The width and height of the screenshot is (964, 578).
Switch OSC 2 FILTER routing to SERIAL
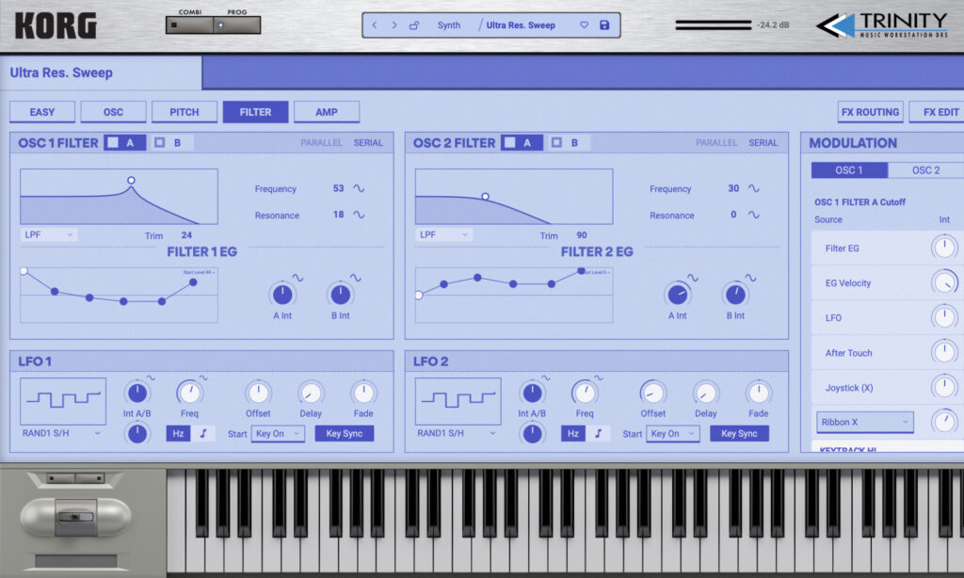763,142
